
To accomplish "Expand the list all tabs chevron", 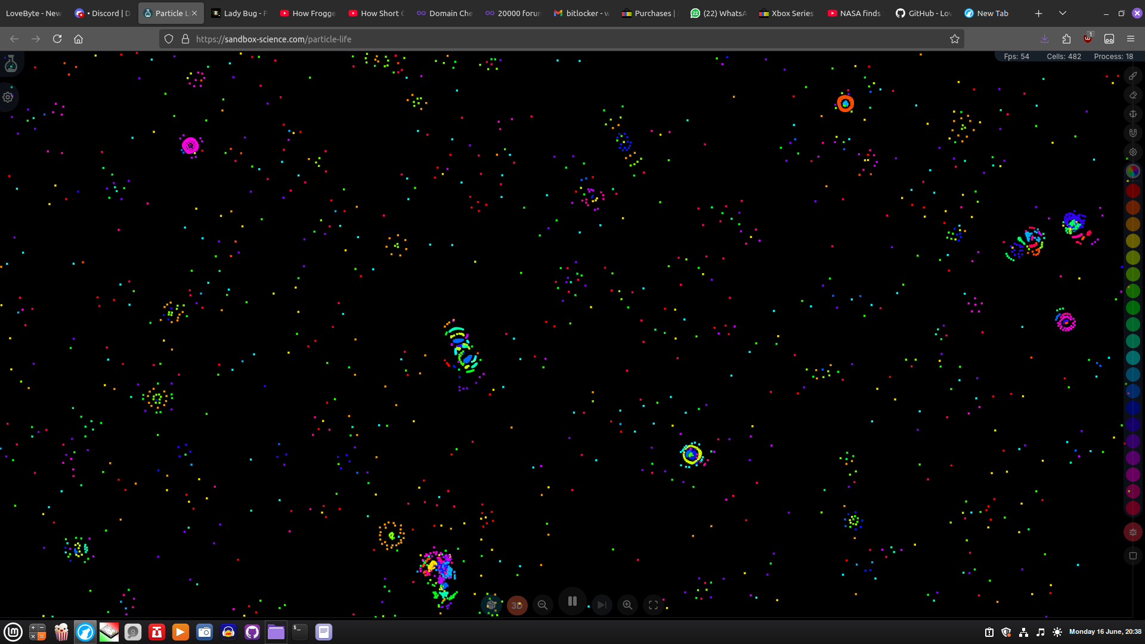I will pyautogui.click(x=1062, y=13).
